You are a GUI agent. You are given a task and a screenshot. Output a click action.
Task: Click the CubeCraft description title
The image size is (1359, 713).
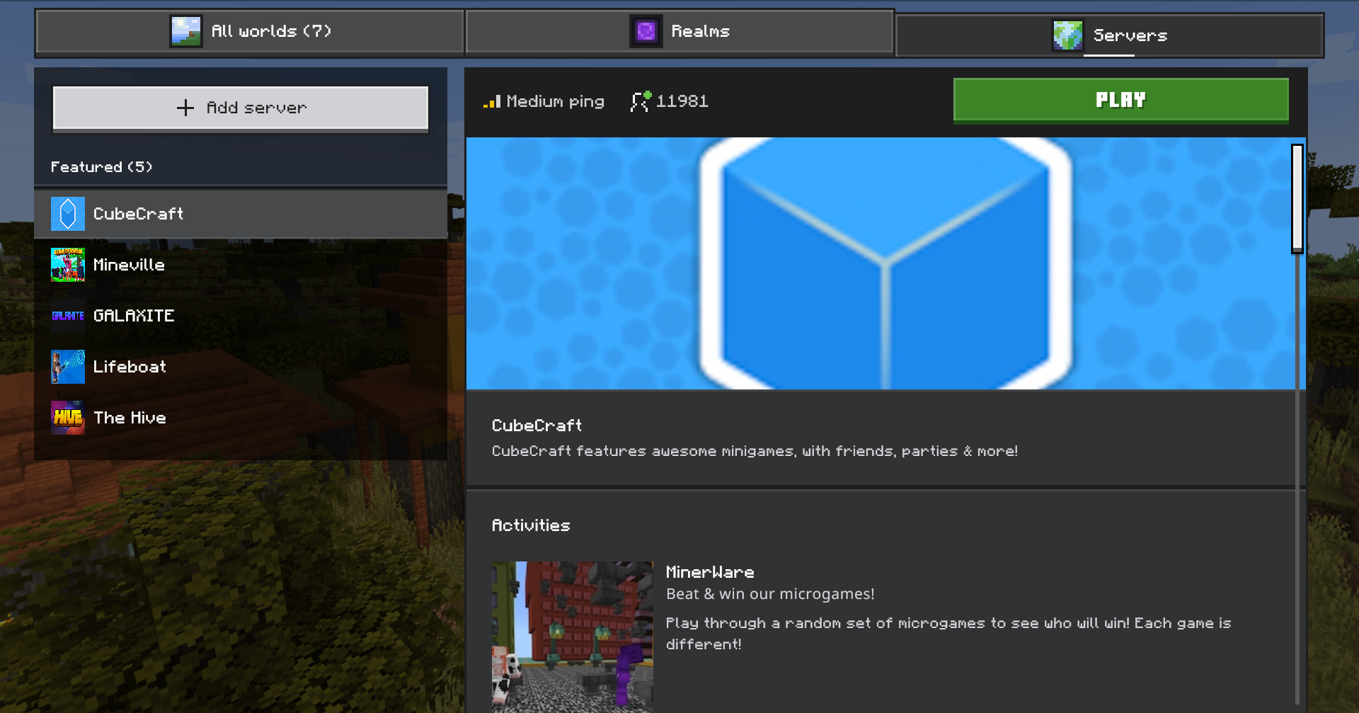tap(537, 426)
